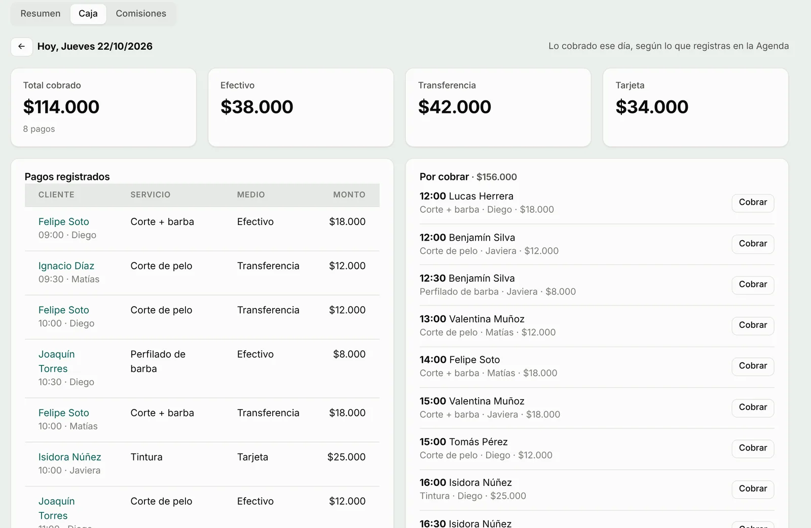Click Cobrar for 16:00 Isidora Núñez
The image size is (811, 528).
point(753,489)
